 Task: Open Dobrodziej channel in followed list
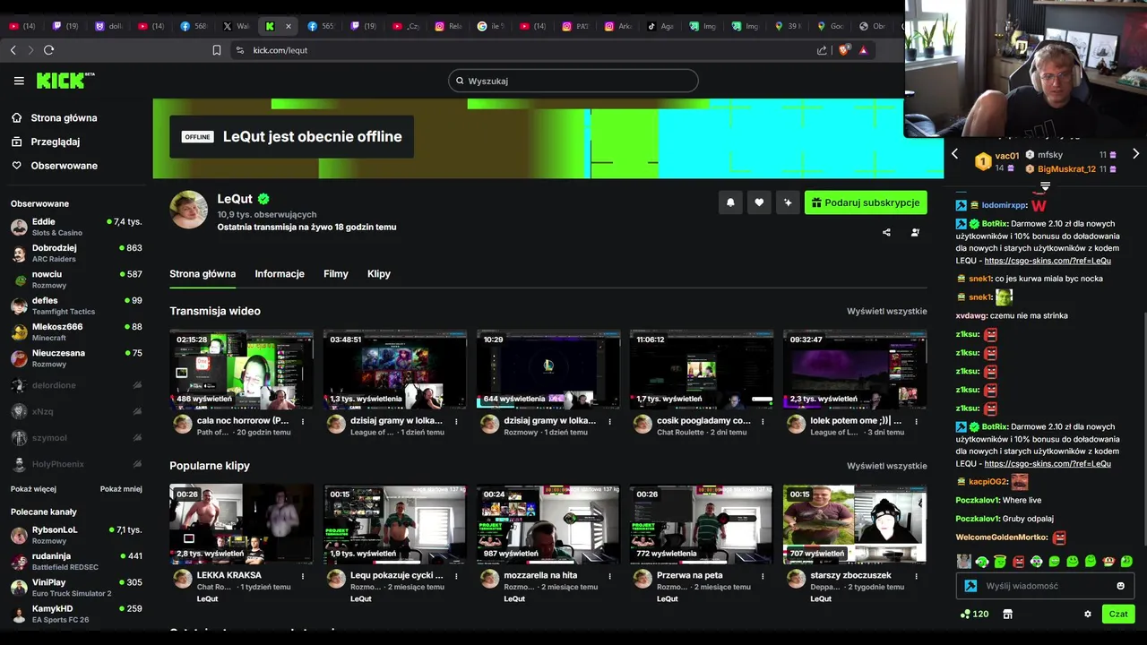76,253
